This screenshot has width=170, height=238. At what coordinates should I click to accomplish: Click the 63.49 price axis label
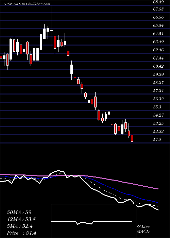click(158, 42)
